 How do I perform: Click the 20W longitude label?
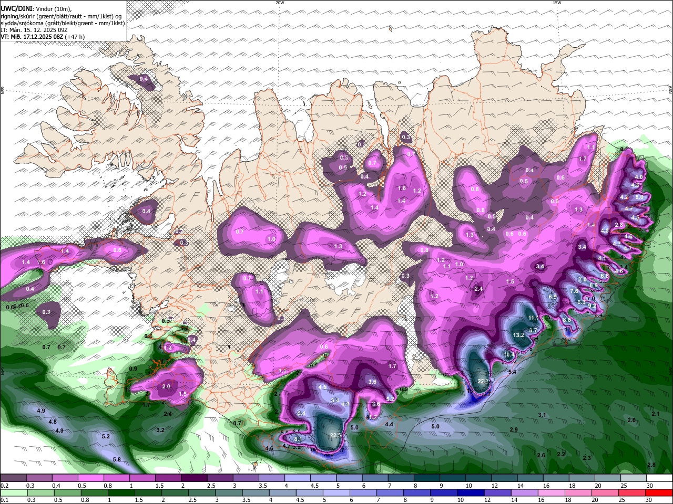280,3
